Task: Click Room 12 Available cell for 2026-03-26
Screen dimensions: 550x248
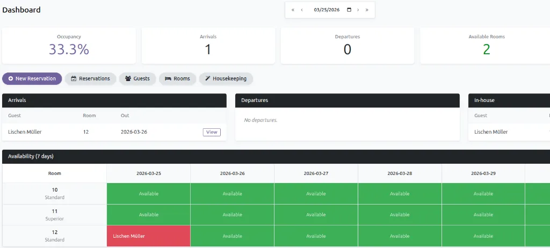Action: (x=232, y=236)
